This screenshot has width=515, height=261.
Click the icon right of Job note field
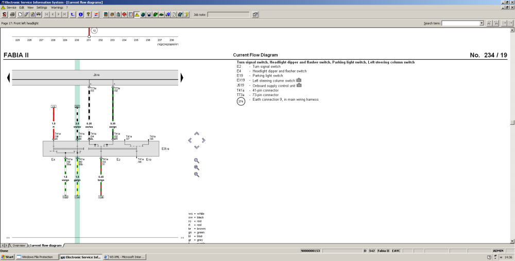click(x=255, y=14)
